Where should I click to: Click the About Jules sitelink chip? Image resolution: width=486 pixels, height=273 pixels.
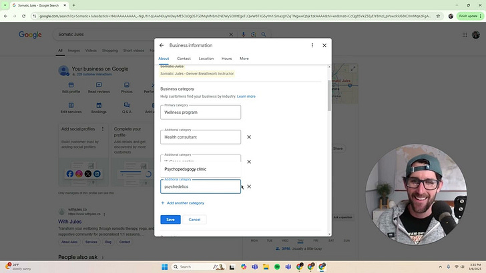(x=69, y=242)
